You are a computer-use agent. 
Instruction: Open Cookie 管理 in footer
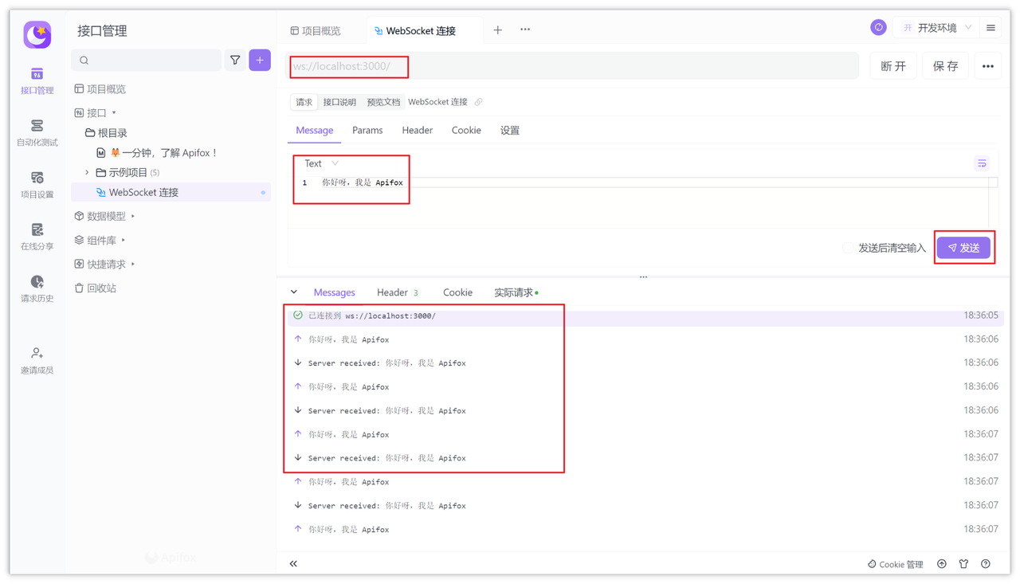[895, 564]
